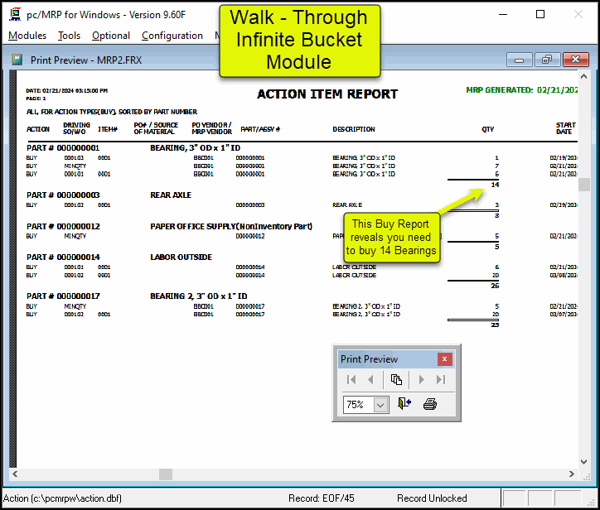The image size is (600, 510).
Task: Click the Action (c:\pcmrpw\action.dbf) status text
Action: pyautogui.click(x=62, y=498)
